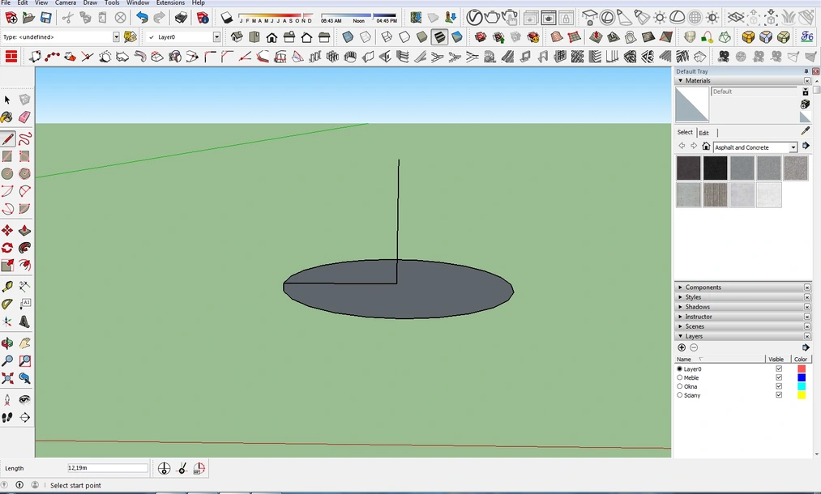The image size is (821, 494).
Task: Use the sample paint eyedropper in Materials
Action: pyautogui.click(x=804, y=130)
